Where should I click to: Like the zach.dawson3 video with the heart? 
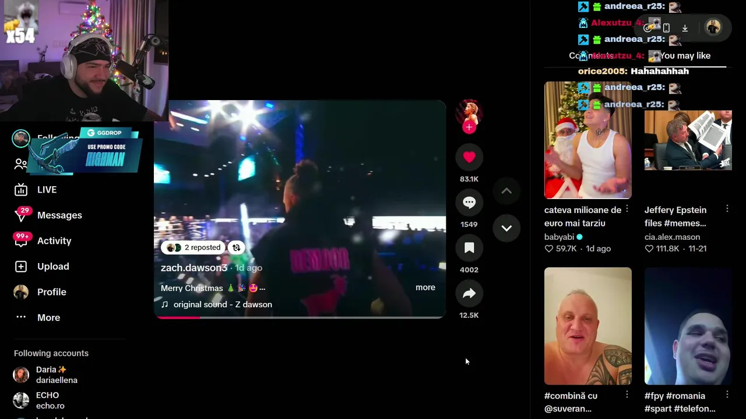pyautogui.click(x=469, y=157)
